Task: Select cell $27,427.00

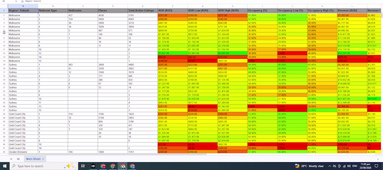Action: (352, 99)
